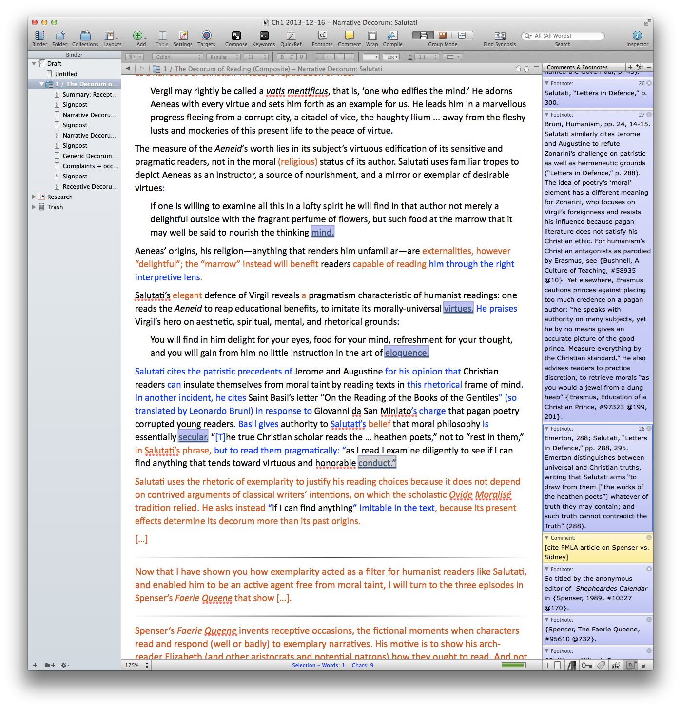Switch Group Mode to corkboard view

[443, 36]
